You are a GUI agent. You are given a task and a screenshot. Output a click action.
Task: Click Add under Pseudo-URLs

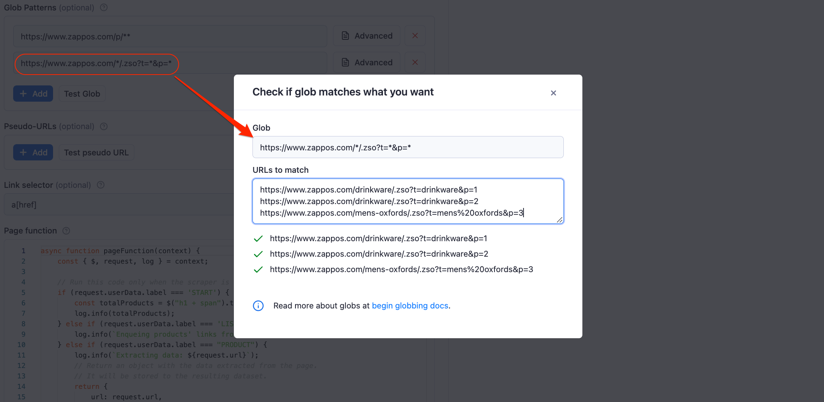33,152
